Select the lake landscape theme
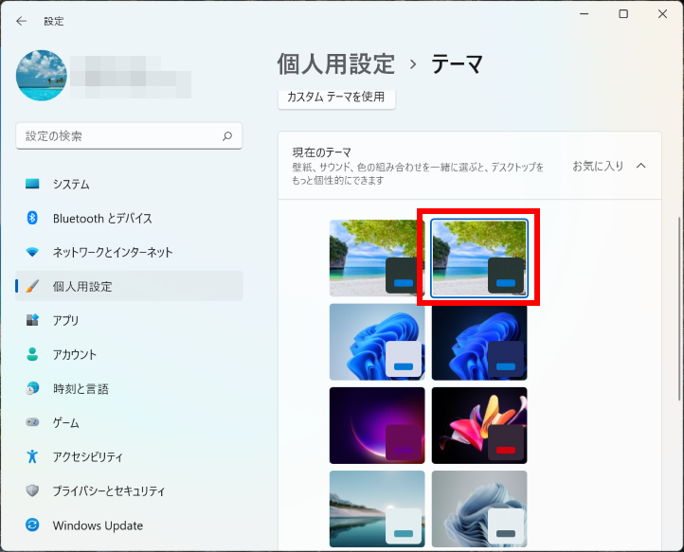The image size is (684, 552). coord(377,508)
